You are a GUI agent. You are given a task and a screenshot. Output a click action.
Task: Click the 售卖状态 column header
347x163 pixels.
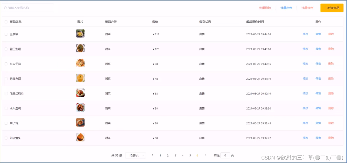[x=205, y=22]
